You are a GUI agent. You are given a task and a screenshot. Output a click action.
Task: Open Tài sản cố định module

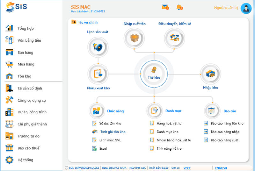click(30, 88)
